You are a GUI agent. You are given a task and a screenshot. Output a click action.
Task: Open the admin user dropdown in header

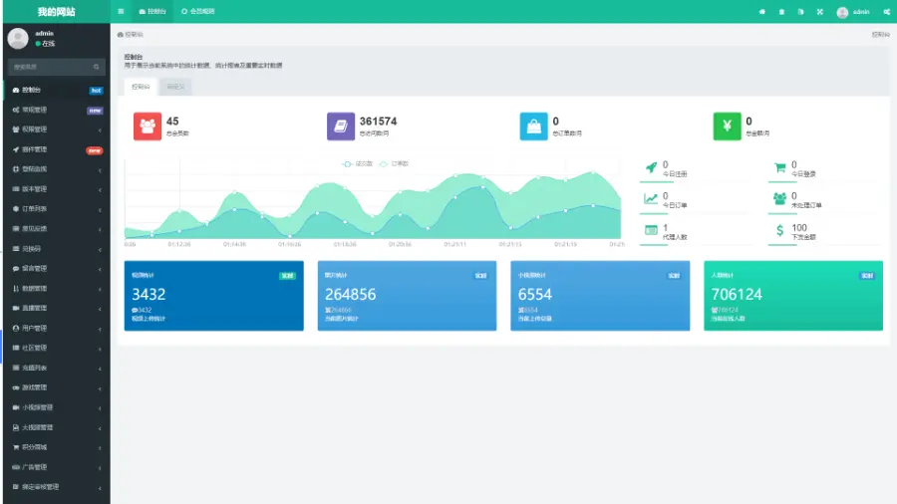pos(854,12)
